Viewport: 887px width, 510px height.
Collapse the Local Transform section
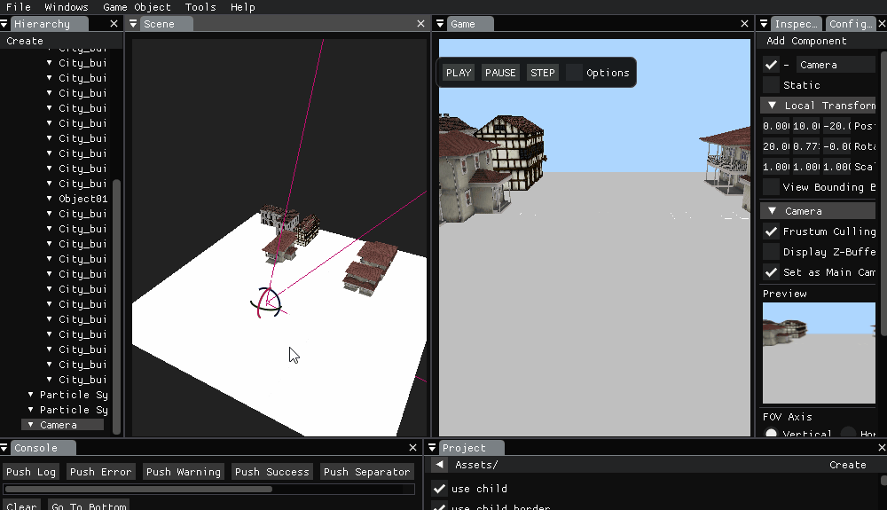pos(772,106)
